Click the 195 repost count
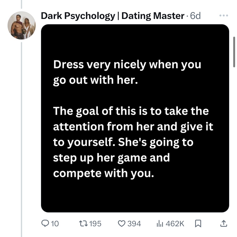Image resolution: width=237 pixels, height=237 pixels. click(95, 223)
